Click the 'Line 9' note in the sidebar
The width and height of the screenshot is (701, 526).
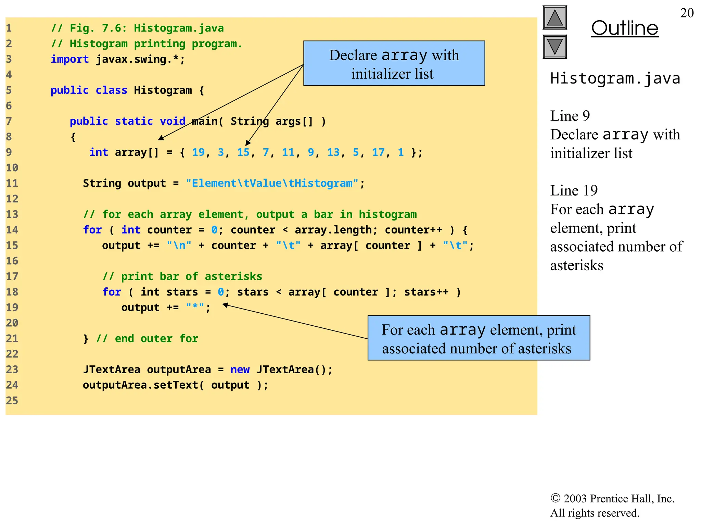(x=570, y=116)
